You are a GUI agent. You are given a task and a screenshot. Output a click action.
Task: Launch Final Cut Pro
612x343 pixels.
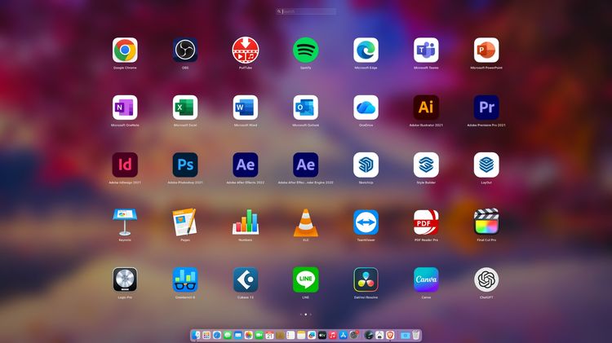click(x=486, y=222)
